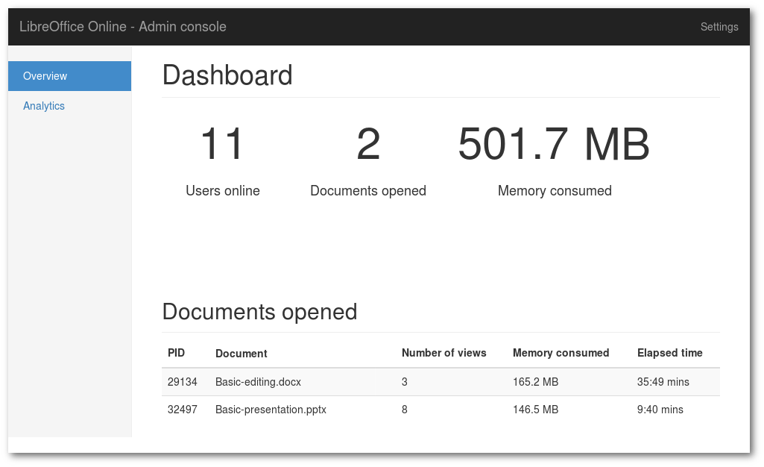Click PID 29134 in the table
Viewport: 764px width, 467px height.
(183, 382)
